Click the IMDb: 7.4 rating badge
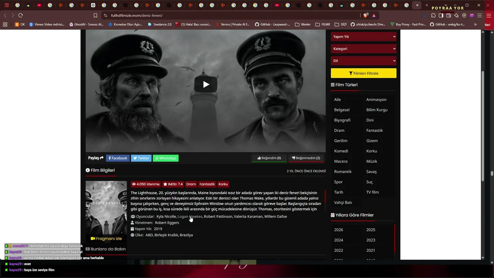The height and width of the screenshot is (278, 494). pyautogui.click(x=173, y=184)
